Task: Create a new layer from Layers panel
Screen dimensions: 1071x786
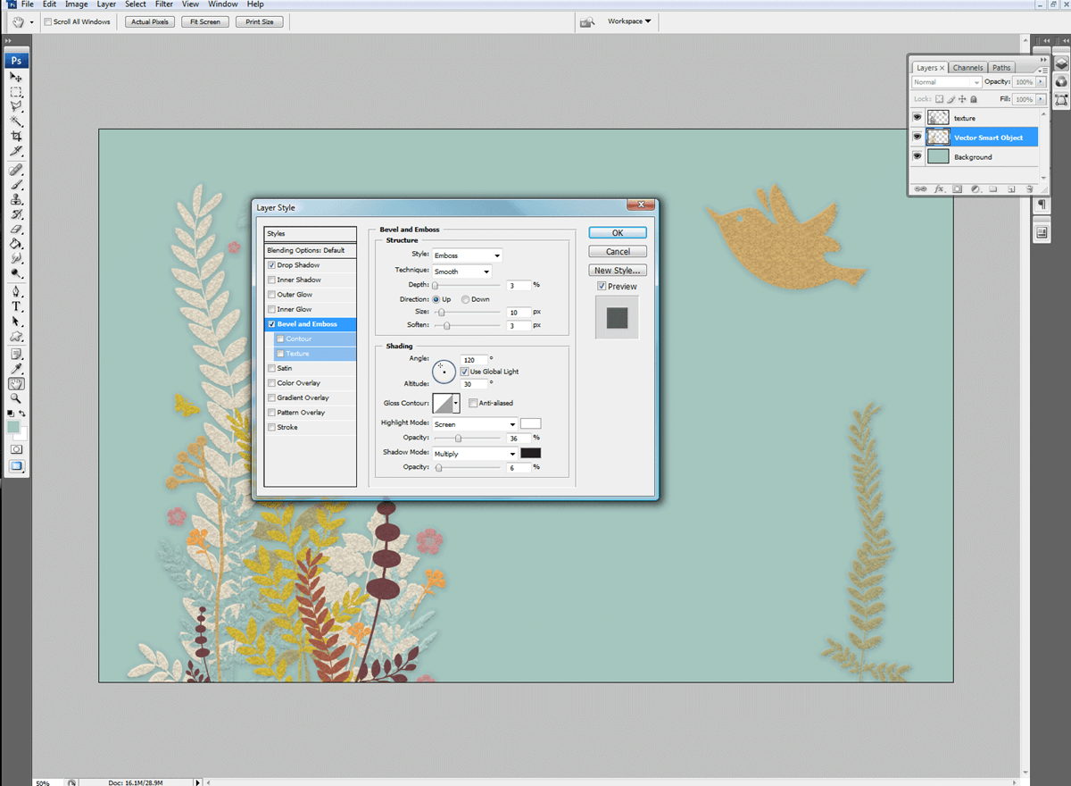Action: pos(1012,189)
